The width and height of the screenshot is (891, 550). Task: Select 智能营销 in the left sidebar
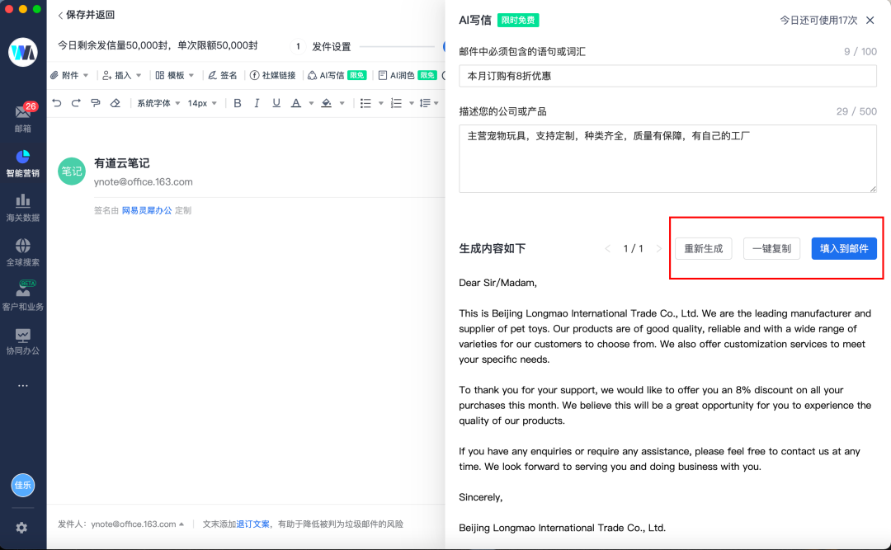22,162
